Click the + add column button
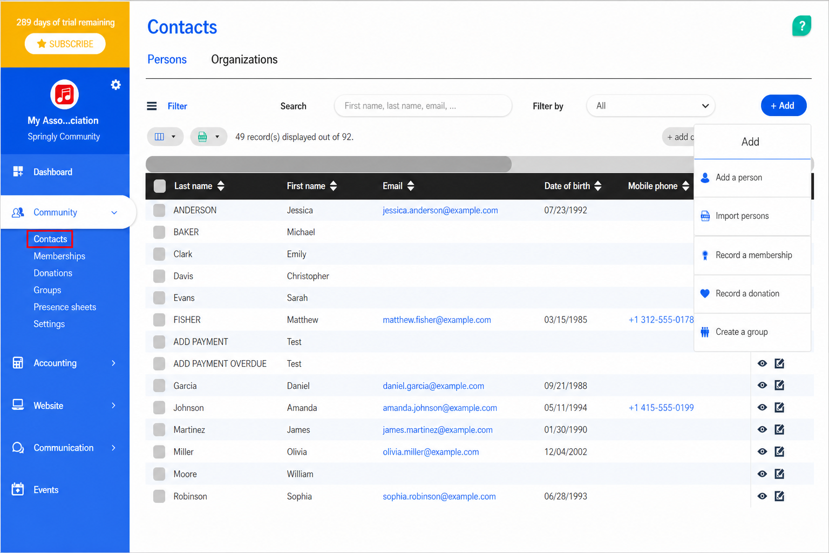The image size is (829, 553). (678, 137)
